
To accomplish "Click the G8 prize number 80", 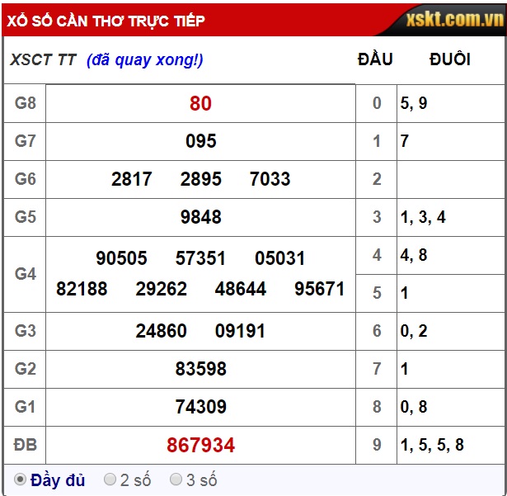I will 200,103.
